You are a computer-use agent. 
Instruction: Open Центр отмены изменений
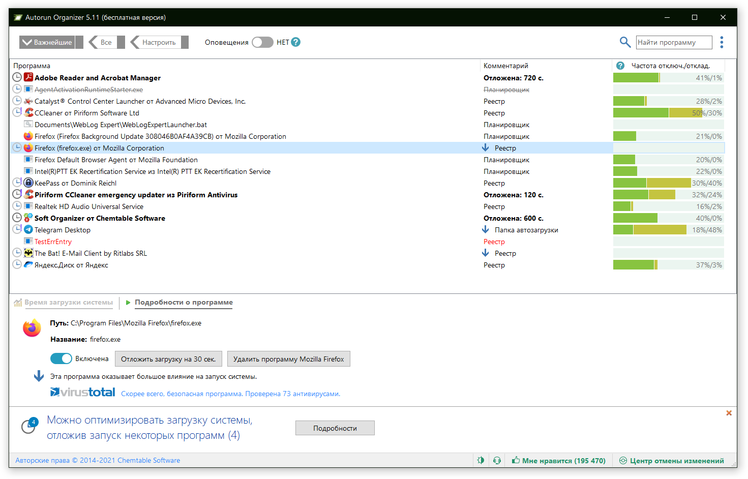[x=672, y=461]
